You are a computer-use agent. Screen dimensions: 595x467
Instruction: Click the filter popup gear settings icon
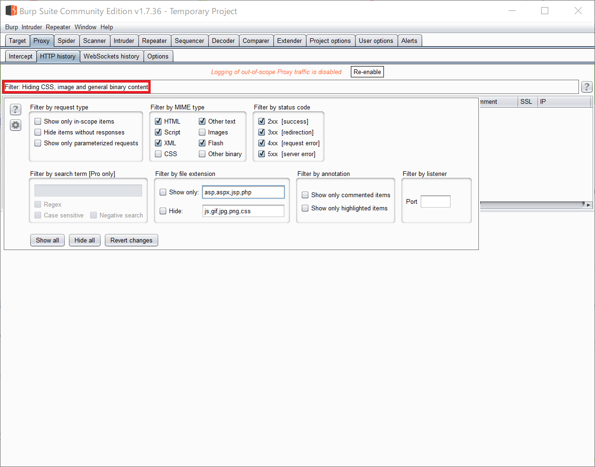[16, 125]
